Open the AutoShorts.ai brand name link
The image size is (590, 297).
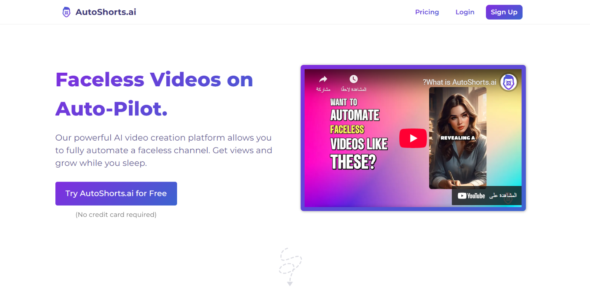(x=106, y=12)
